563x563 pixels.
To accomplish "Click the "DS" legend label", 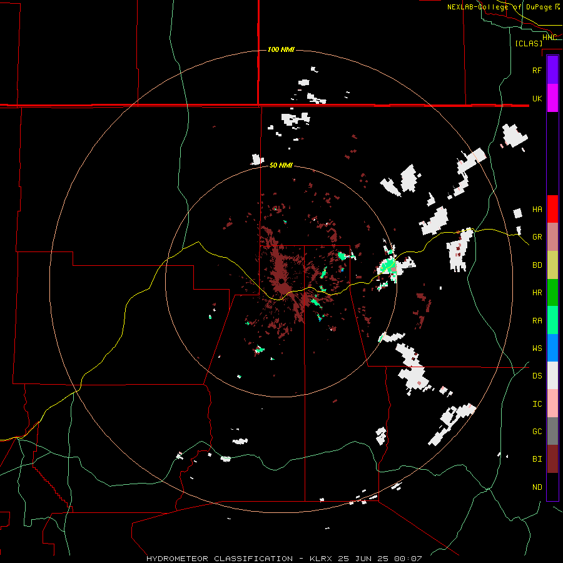I will [537, 375].
